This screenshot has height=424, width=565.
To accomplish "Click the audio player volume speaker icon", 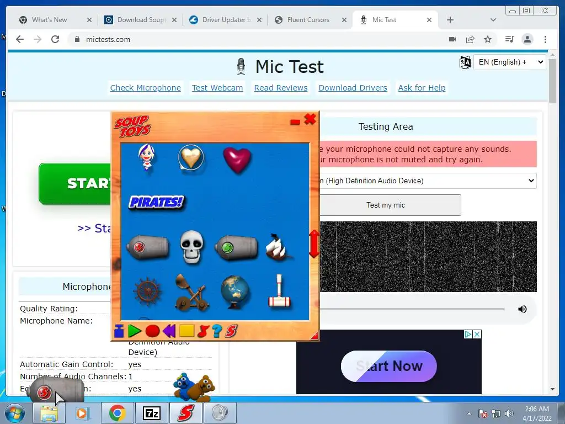I will (522, 309).
